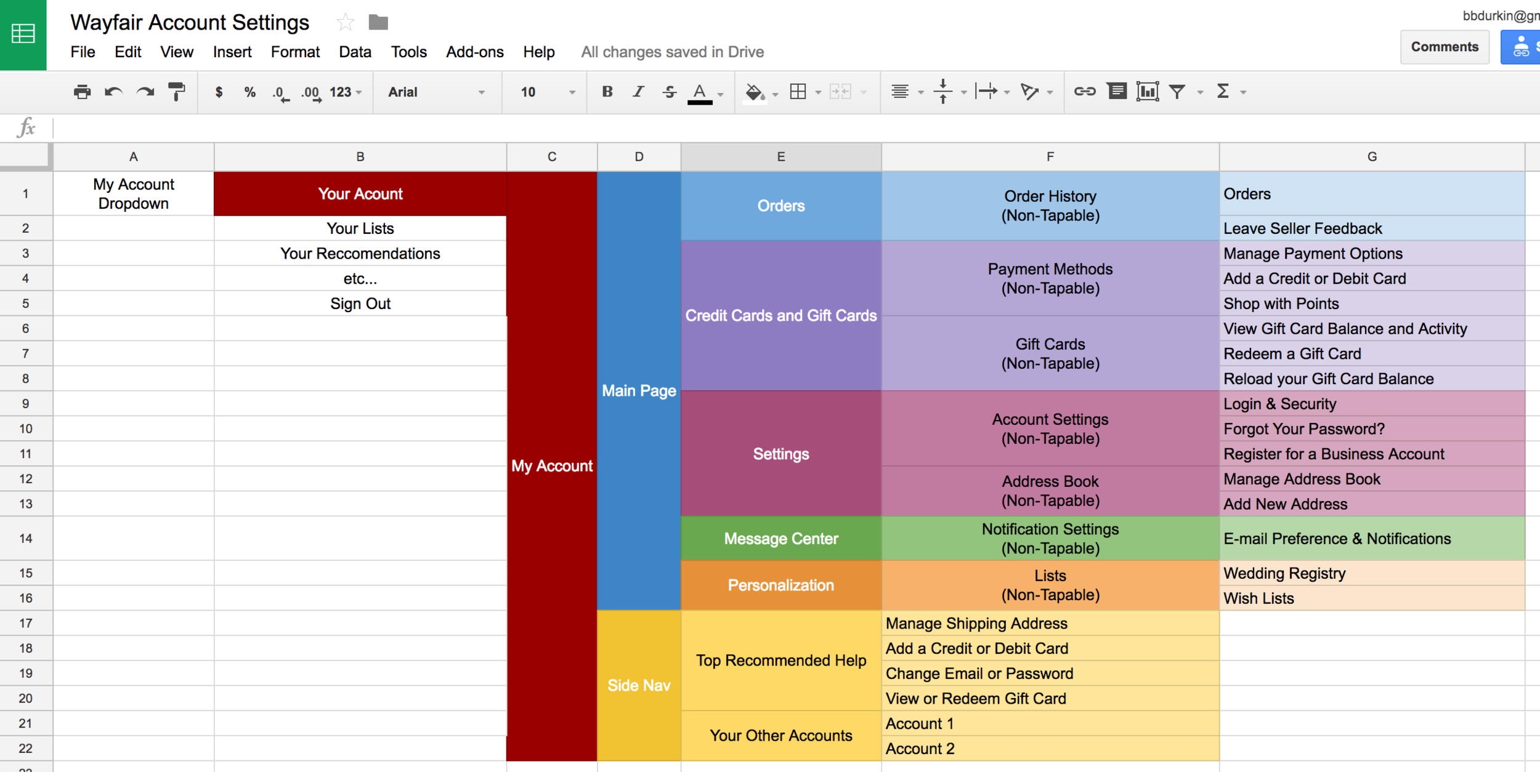Viewport: 1540px width, 772px height.
Task: Click the Merge cells icon
Action: coord(840,92)
